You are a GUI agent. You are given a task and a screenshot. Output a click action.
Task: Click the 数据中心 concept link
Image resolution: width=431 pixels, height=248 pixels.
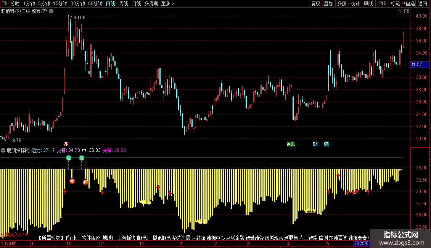click(x=215, y=238)
